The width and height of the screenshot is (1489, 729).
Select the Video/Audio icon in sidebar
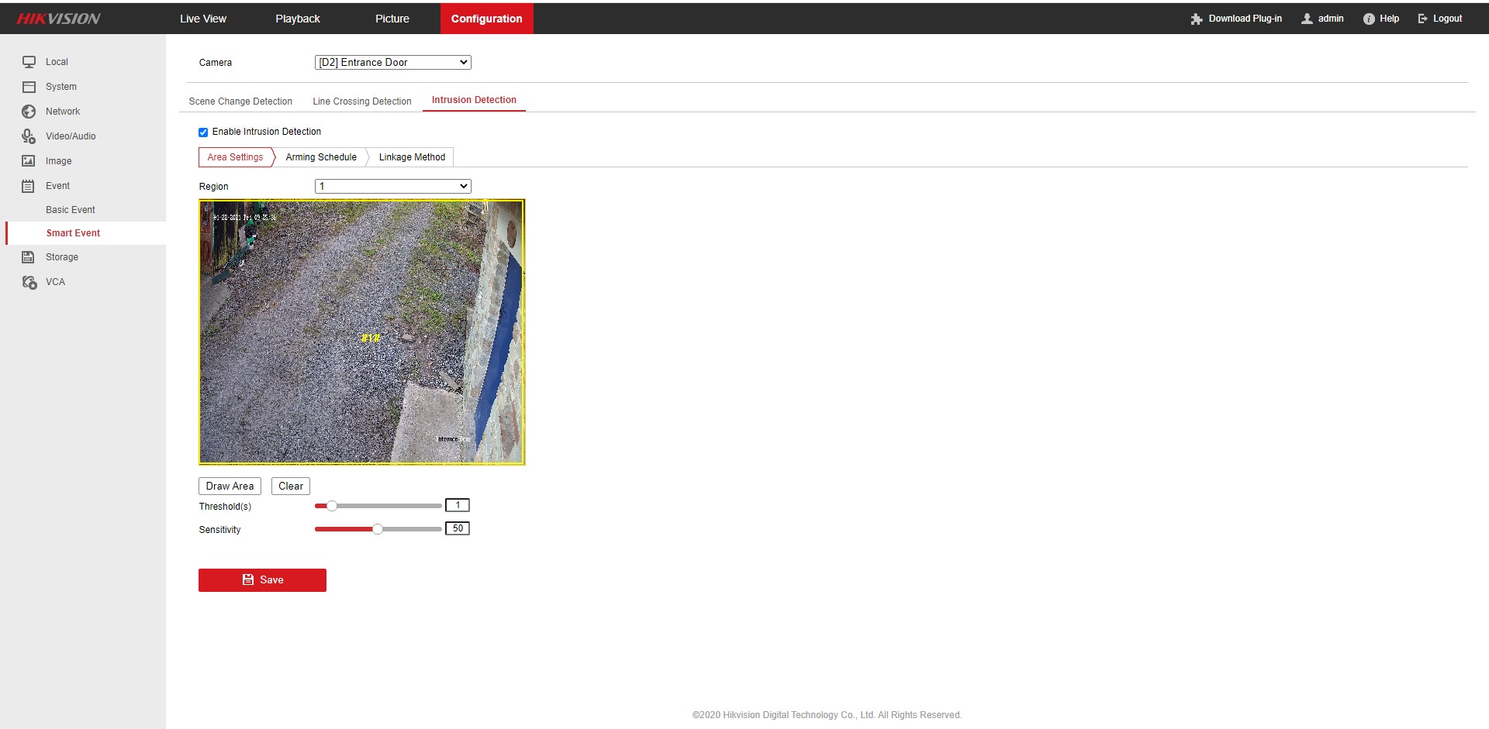[29, 136]
